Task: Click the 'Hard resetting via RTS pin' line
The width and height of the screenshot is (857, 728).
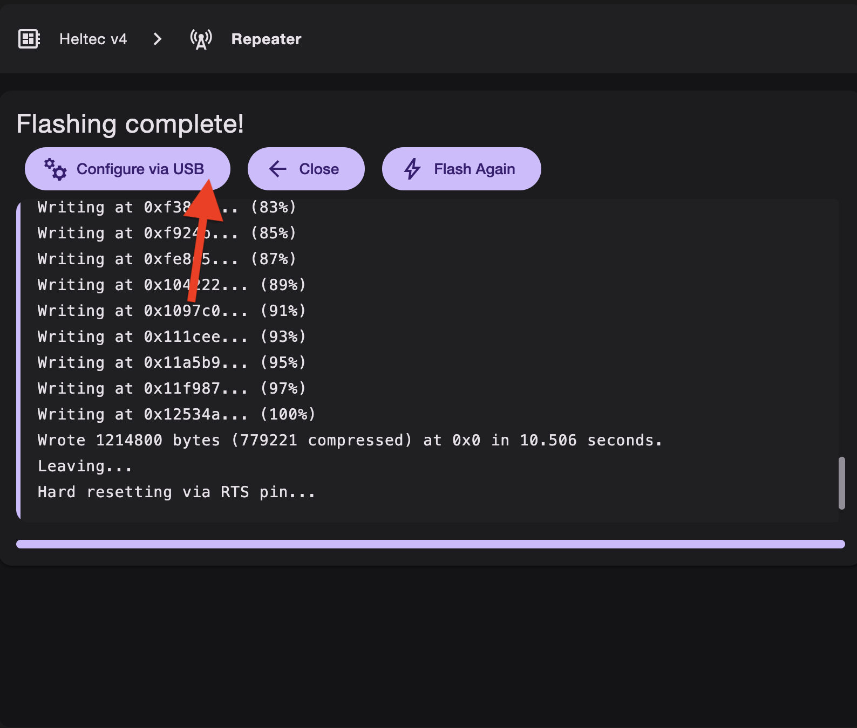Action: (x=176, y=492)
